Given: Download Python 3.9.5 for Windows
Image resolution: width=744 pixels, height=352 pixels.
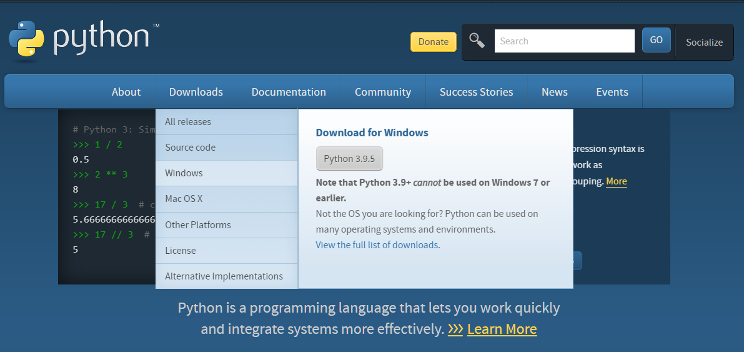Looking at the screenshot, I should (x=349, y=159).
